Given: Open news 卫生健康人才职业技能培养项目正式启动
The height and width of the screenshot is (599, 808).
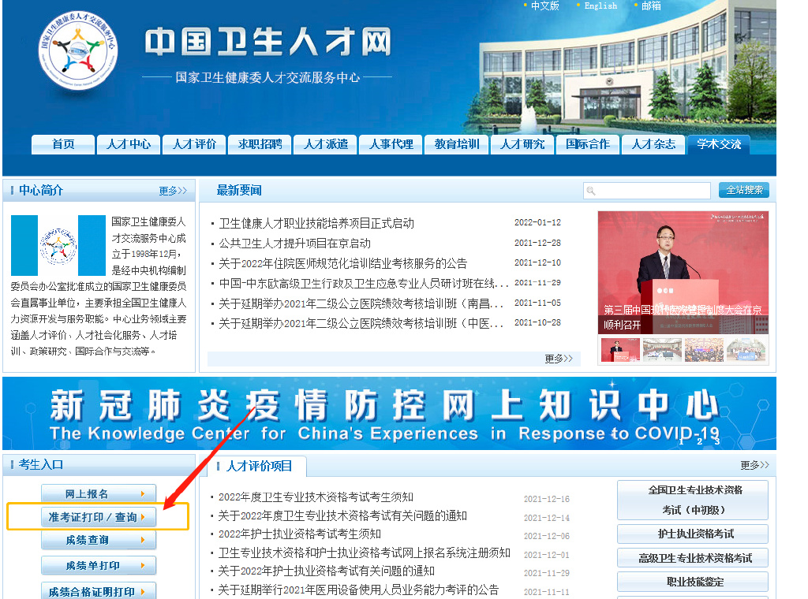Looking at the screenshot, I should [316, 223].
